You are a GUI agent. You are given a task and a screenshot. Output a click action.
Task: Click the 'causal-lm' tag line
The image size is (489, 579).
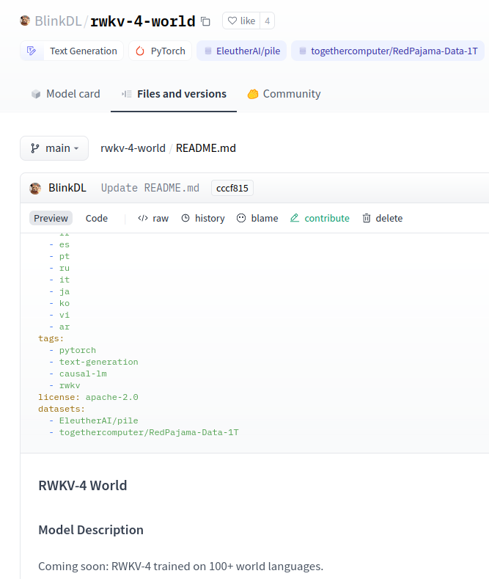tap(83, 374)
